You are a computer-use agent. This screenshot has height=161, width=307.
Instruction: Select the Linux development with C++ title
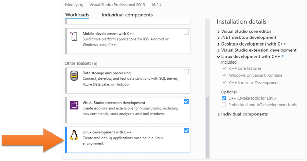point(107,132)
